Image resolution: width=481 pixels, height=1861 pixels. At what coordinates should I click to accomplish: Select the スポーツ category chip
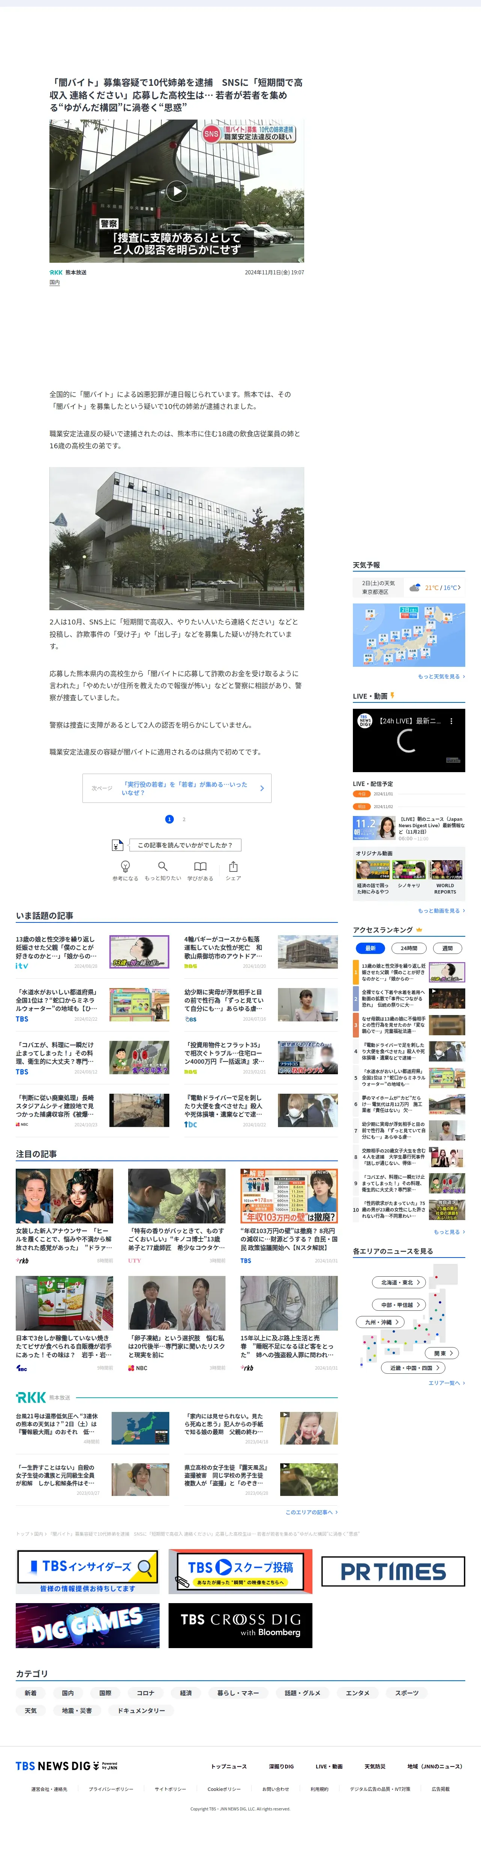(x=406, y=1693)
